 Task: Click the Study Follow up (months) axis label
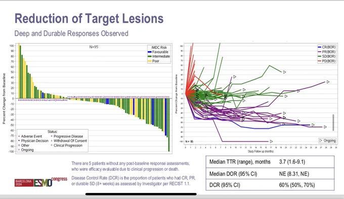pyautogui.click(x=261, y=151)
